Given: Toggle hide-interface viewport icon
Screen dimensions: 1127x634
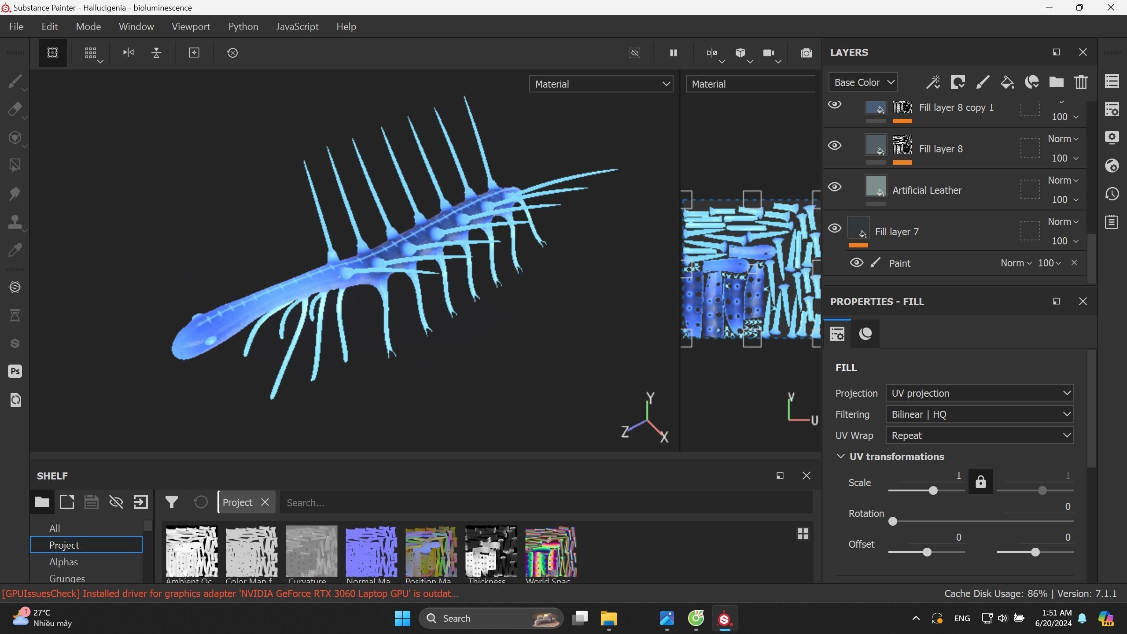Looking at the screenshot, I should pos(634,53).
